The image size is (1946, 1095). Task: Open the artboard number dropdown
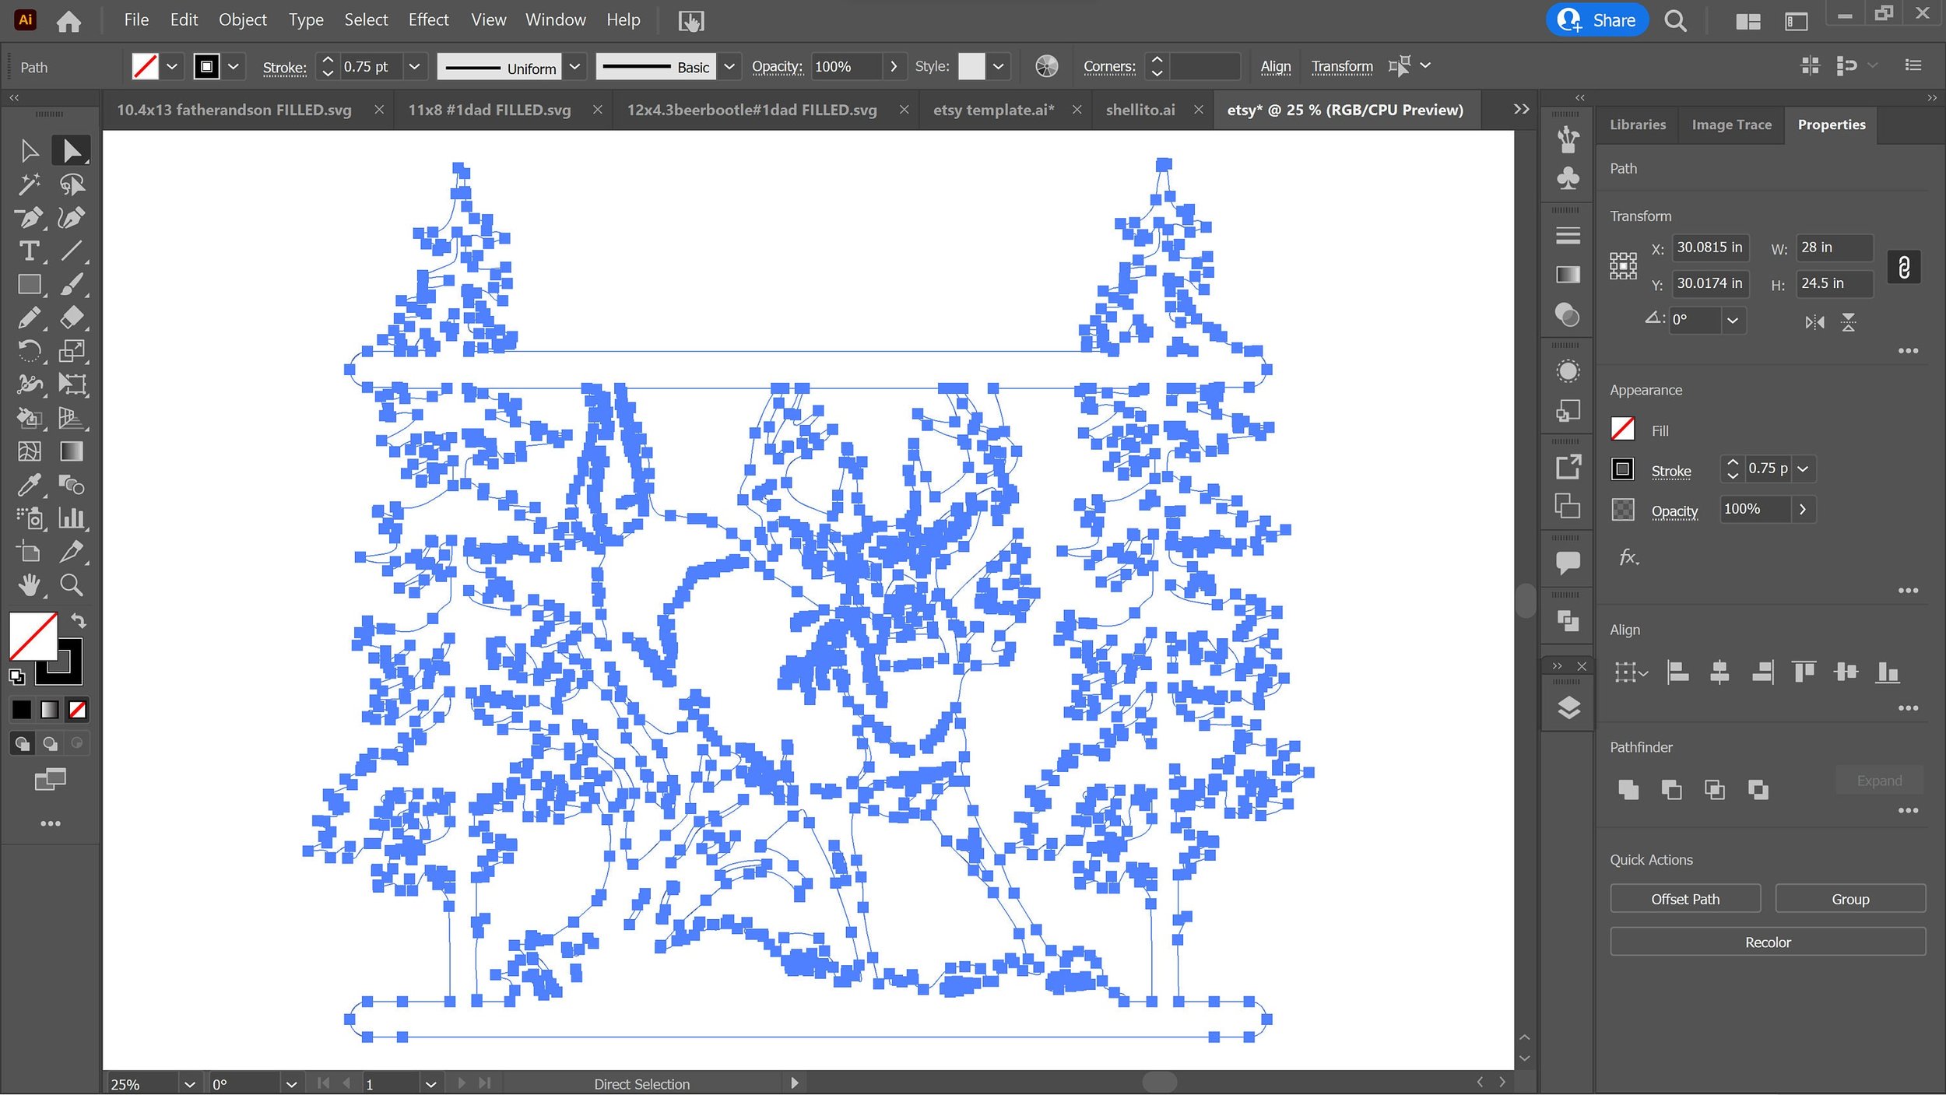pyautogui.click(x=430, y=1084)
